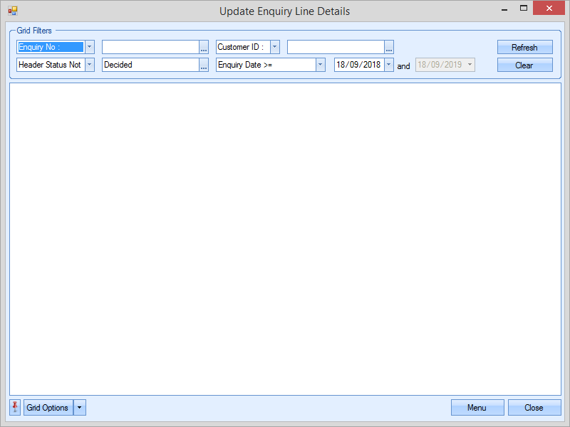Expand the Customer ID filter dropdown
570x427 pixels.
[275, 47]
